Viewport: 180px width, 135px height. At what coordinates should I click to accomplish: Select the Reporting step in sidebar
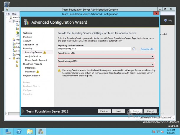28,48
